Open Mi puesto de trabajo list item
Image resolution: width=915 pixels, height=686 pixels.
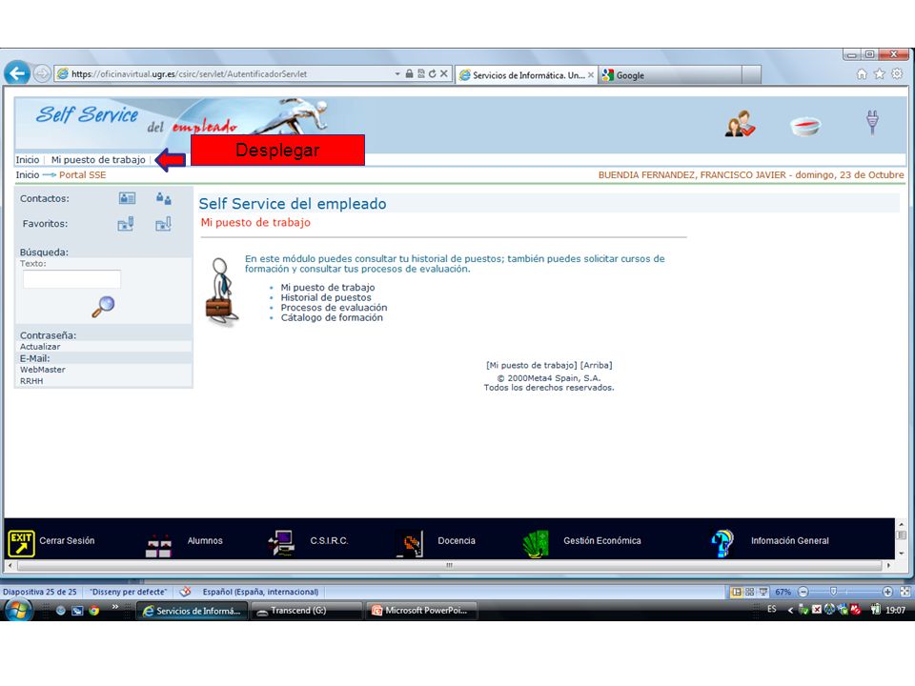[x=327, y=288]
